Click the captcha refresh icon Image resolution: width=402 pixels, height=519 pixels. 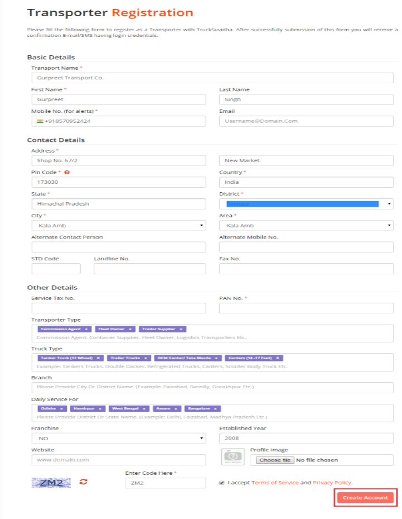point(84,482)
